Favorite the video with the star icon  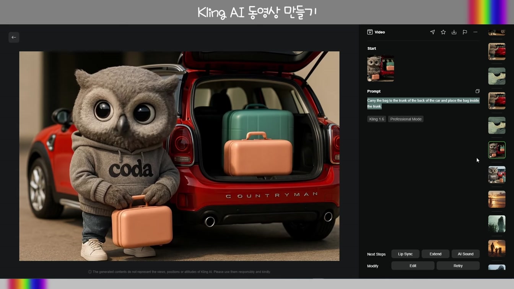click(443, 32)
